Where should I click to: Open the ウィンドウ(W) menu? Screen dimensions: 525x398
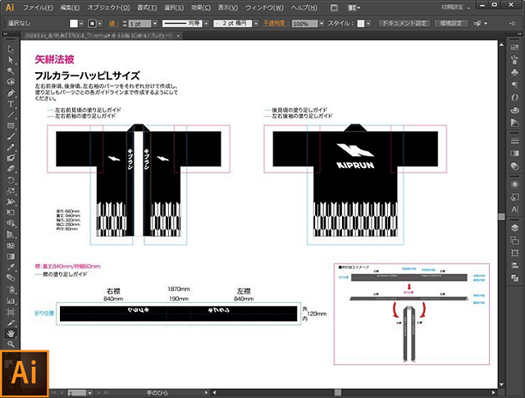coord(264,7)
